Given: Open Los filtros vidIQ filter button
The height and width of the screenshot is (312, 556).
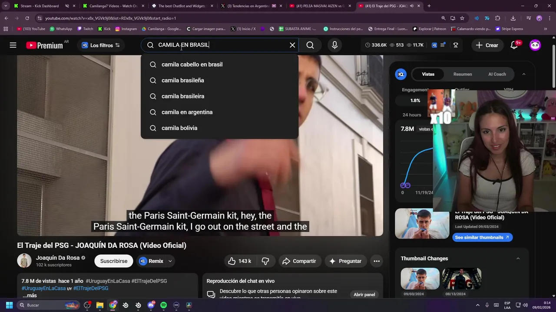Looking at the screenshot, I should pyautogui.click(x=101, y=45).
